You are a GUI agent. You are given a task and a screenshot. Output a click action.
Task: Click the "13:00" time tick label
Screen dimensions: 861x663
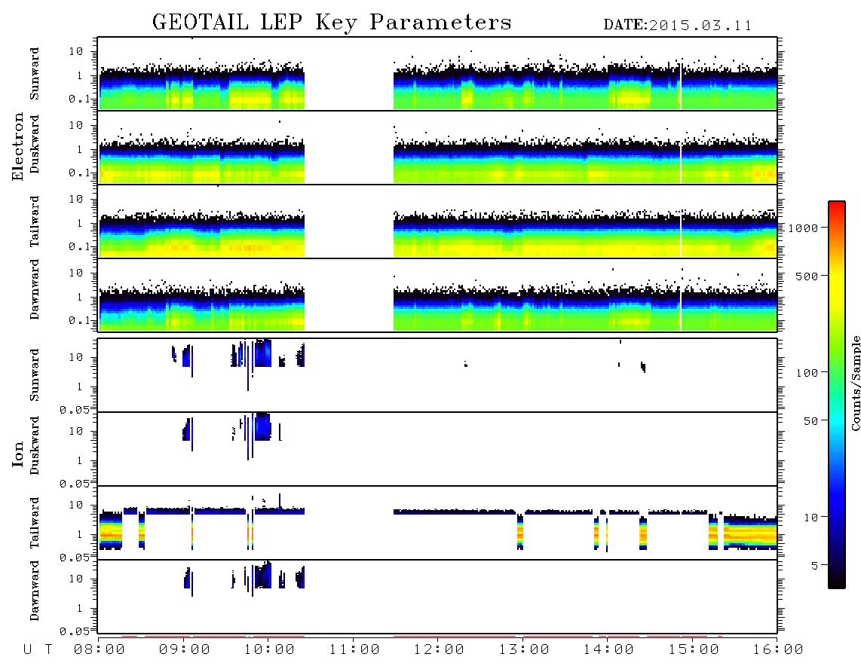(524, 650)
